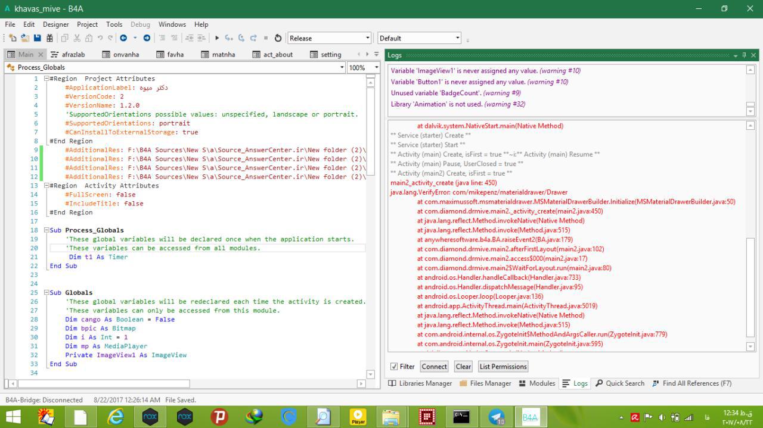Click the Save file toolbar icon
Viewport: 763px width, 428px height.
click(x=37, y=38)
